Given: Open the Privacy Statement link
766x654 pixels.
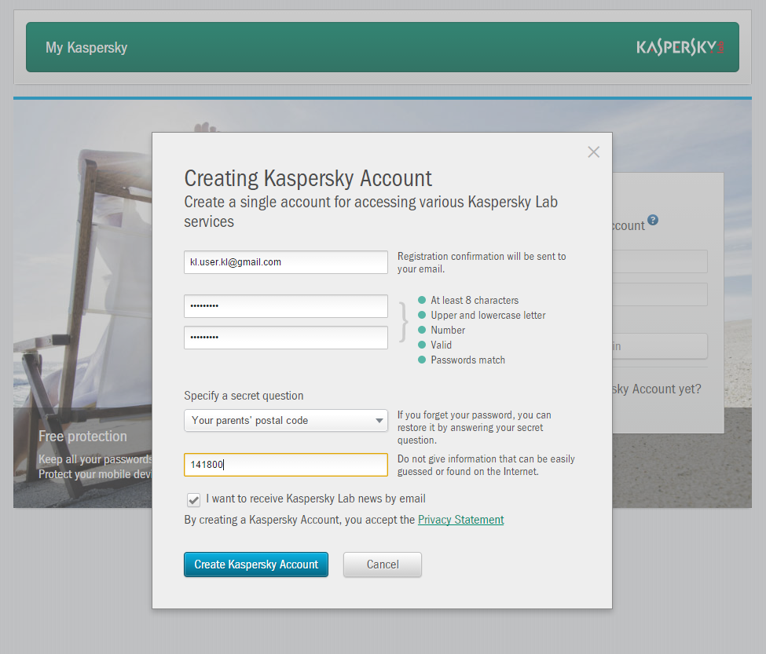Looking at the screenshot, I should [x=460, y=520].
